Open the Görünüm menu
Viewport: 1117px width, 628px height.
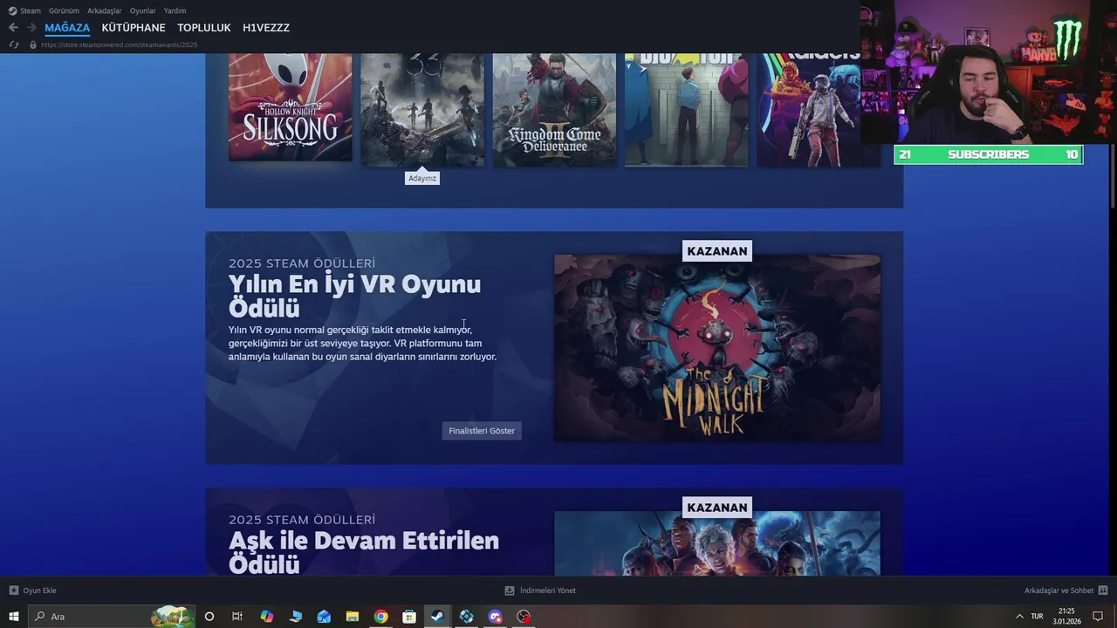click(64, 10)
